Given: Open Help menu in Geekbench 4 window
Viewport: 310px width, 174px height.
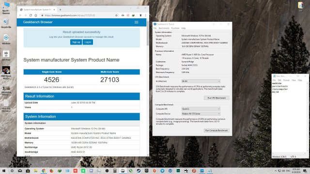Looking at the screenshot, I should click(184, 28).
